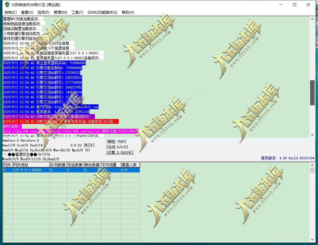This screenshot has width=318, height=245.
Task: Click log line 管理NPC列表加载成功
Action: [23, 19]
